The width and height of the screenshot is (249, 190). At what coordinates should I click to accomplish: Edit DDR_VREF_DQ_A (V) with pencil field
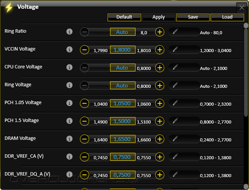184,175
